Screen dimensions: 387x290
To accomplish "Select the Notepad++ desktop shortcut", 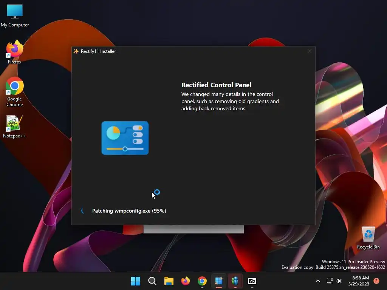I will click(15, 126).
